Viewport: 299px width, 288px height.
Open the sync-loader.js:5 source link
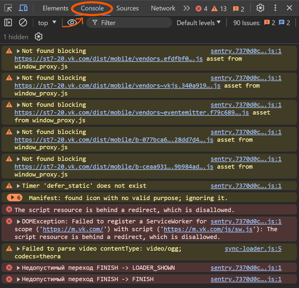(x=253, y=249)
